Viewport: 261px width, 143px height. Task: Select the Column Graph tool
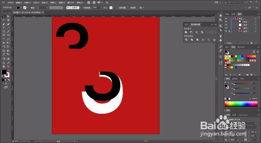coord(8,59)
